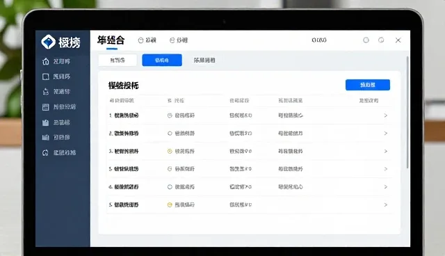Open the third table row's right chevron
The width and height of the screenshot is (445, 256).
click(386, 151)
